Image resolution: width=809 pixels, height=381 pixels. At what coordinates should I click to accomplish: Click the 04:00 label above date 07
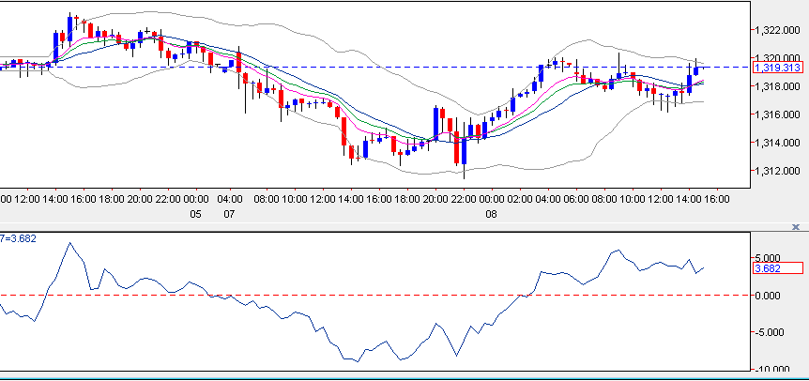click(229, 199)
